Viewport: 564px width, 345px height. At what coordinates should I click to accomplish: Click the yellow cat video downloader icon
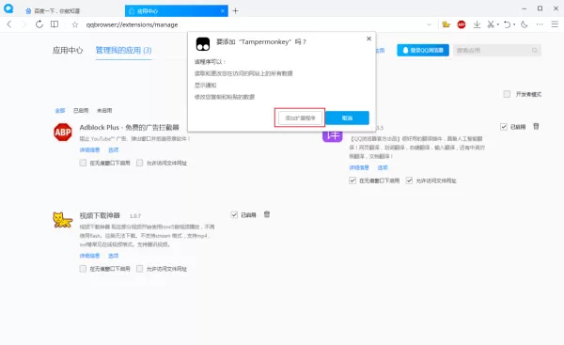pyautogui.click(x=63, y=220)
